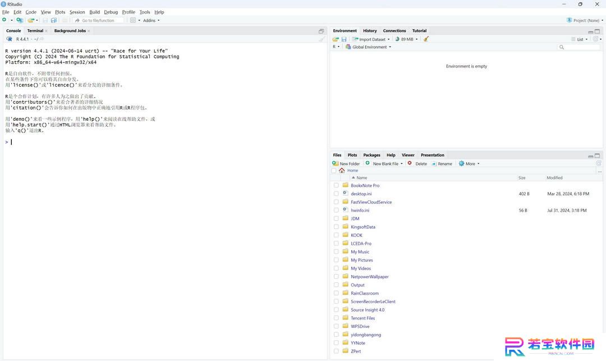The height and width of the screenshot is (361, 606).
Task: Close the Background Jobs tab
Action: click(x=89, y=31)
